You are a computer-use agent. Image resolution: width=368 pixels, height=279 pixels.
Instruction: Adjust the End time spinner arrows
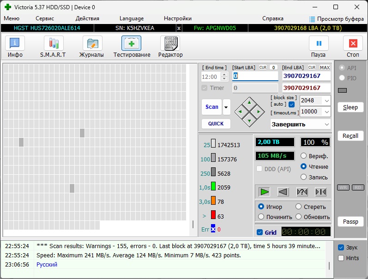click(224, 77)
